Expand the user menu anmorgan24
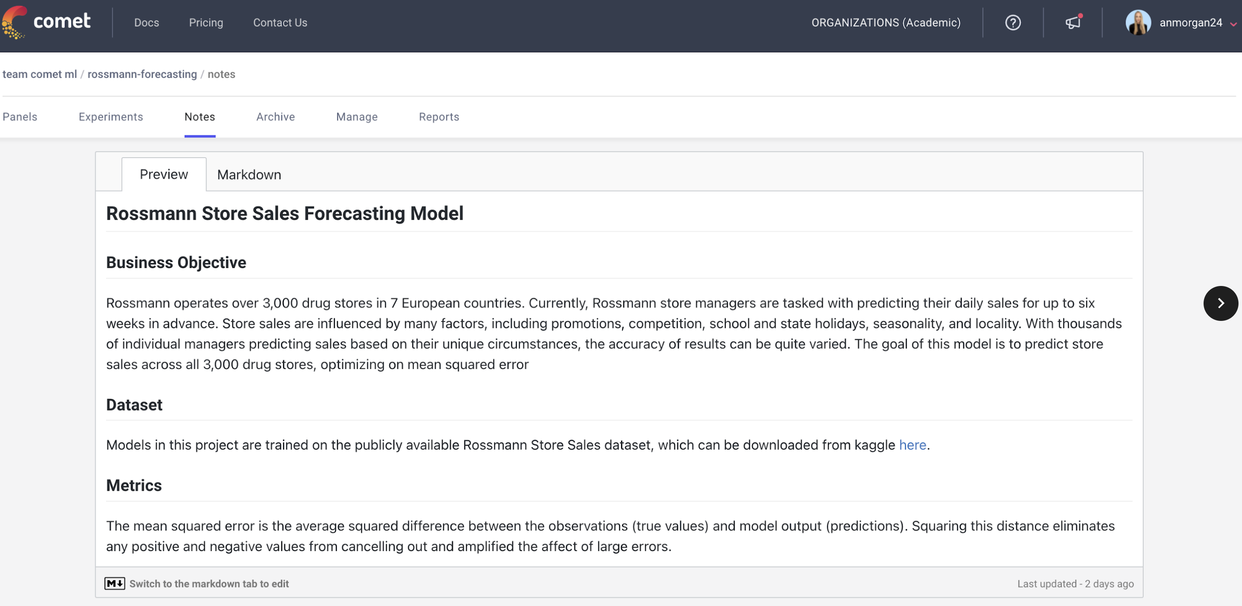Viewport: 1242px width, 606px height. [x=1180, y=21]
